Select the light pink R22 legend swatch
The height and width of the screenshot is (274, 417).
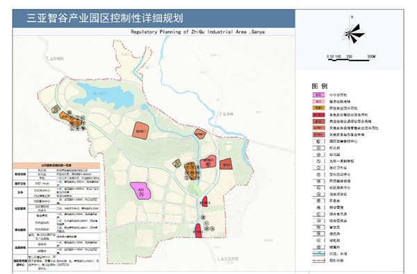318,101
